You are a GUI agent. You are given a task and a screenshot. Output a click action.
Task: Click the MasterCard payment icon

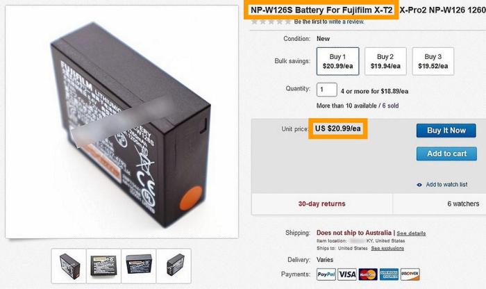click(x=368, y=274)
